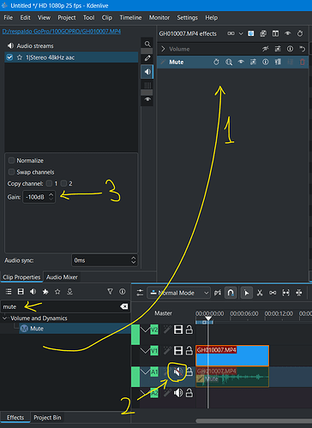312x428 pixels.
Task: Reset the Volume effect with undo arrow
Action: click(x=303, y=49)
